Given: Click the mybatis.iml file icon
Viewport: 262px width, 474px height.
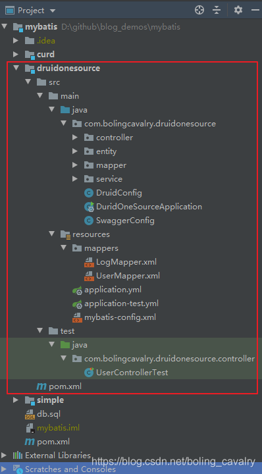Looking at the screenshot, I should pyautogui.click(x=30, y=428).
